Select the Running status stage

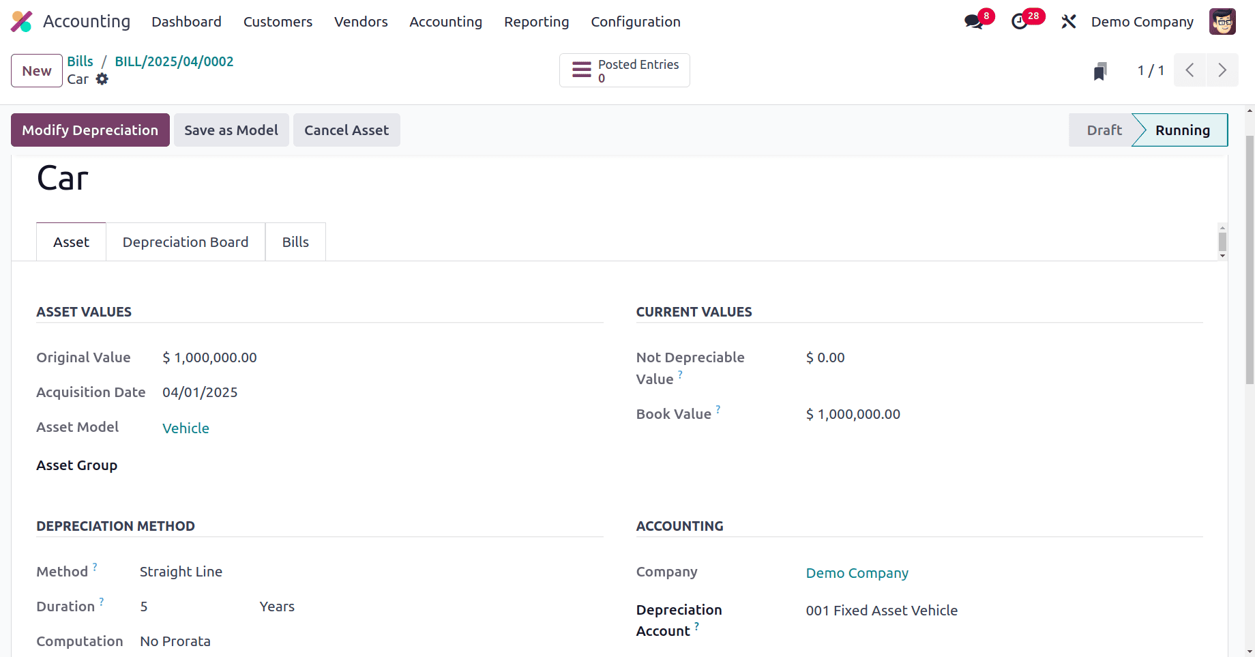[x=1182, y=130]
